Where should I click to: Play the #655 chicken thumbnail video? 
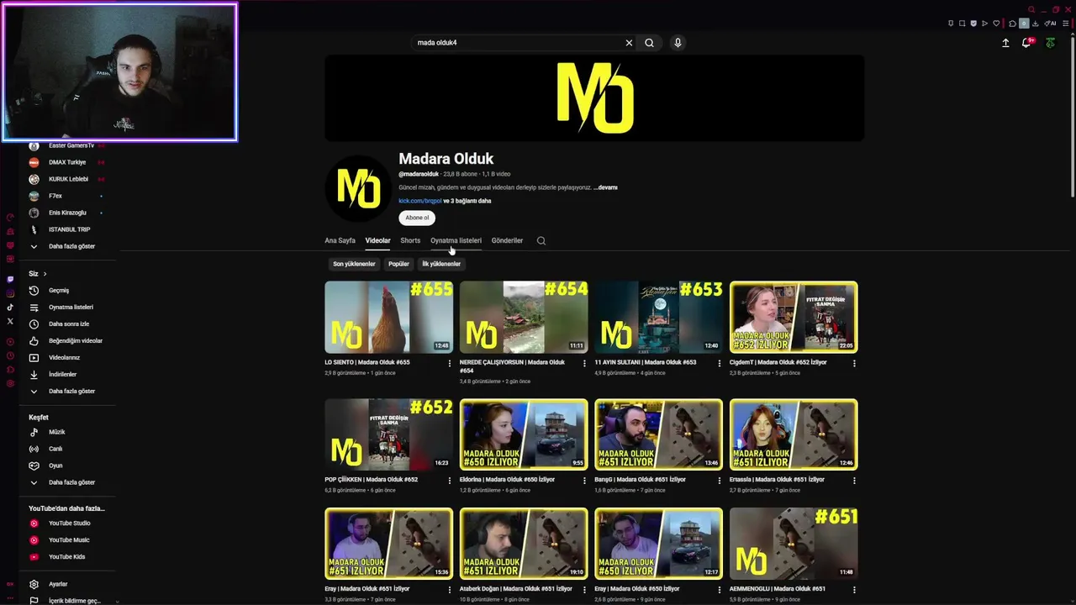[x=388, y=317]
